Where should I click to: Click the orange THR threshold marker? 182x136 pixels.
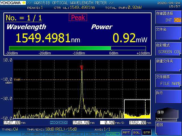coord(17,80)
